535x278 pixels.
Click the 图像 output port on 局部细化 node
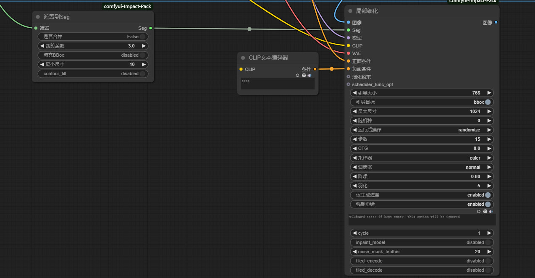(x=496, y=23)
